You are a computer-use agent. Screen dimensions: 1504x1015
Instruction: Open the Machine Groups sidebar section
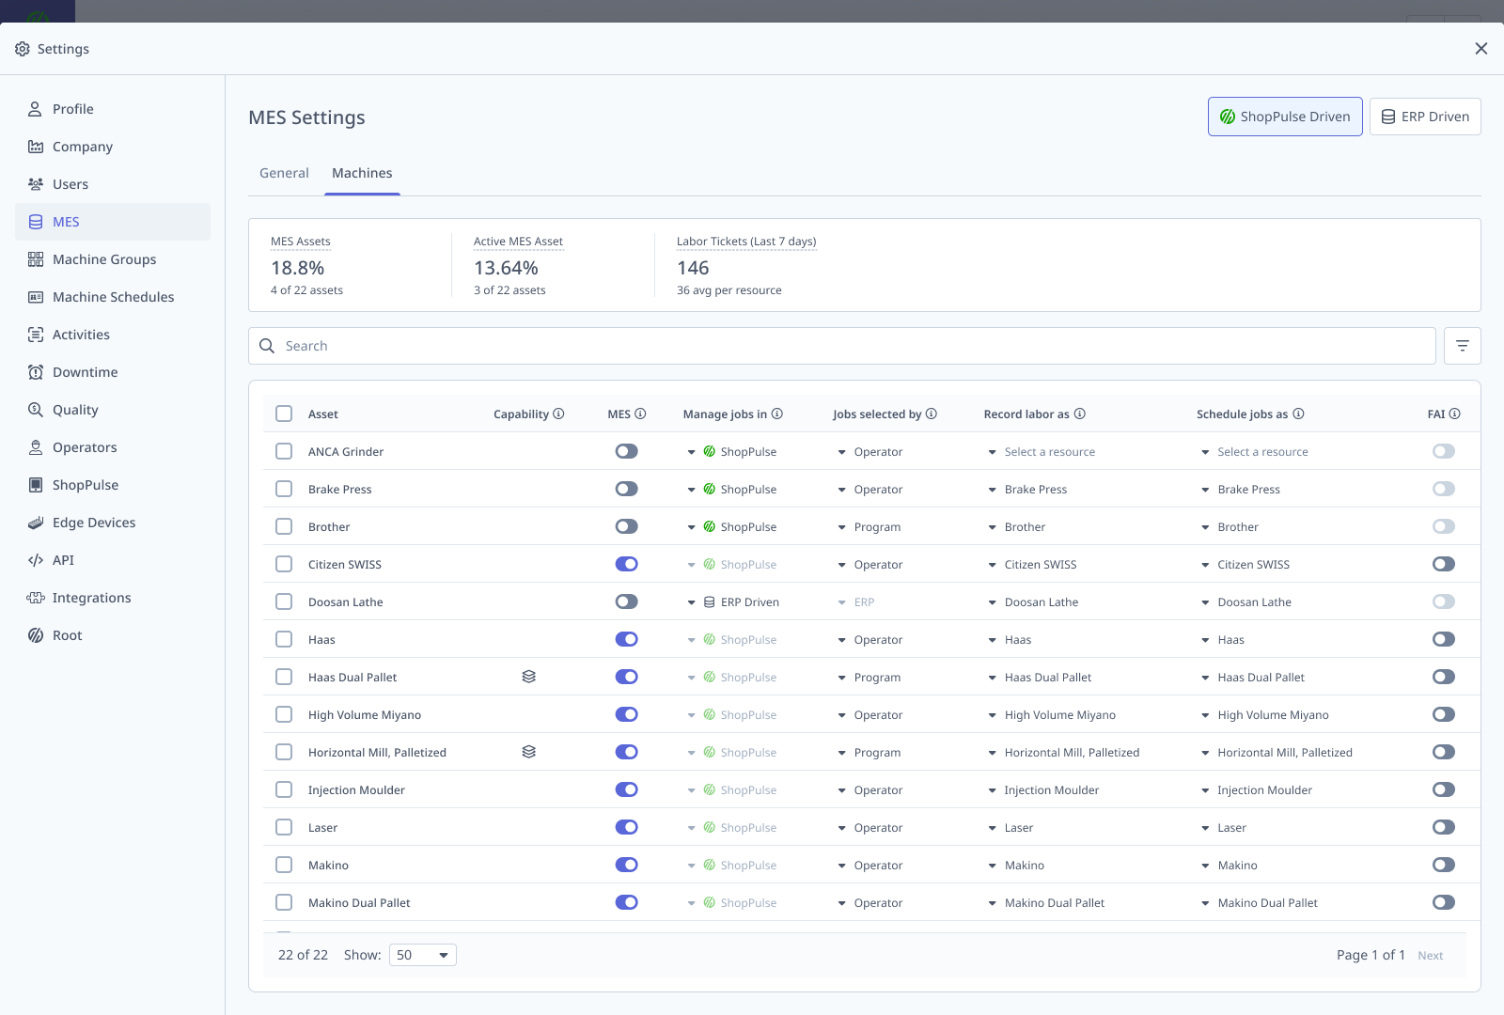pos(103,259)
